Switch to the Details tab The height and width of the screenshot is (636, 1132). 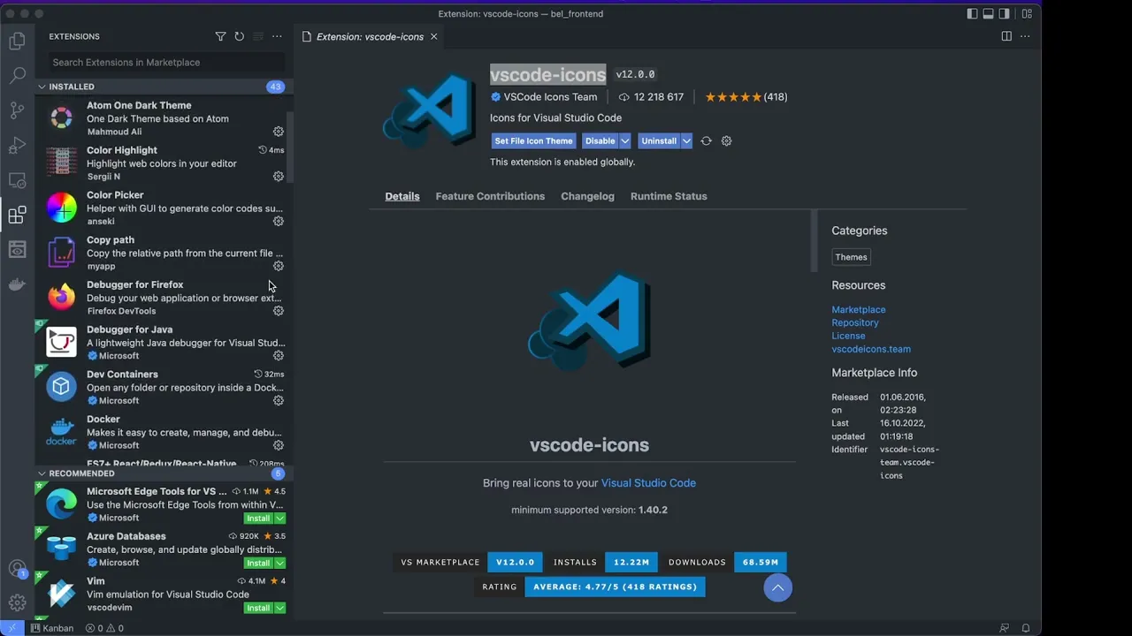point(402,196)
